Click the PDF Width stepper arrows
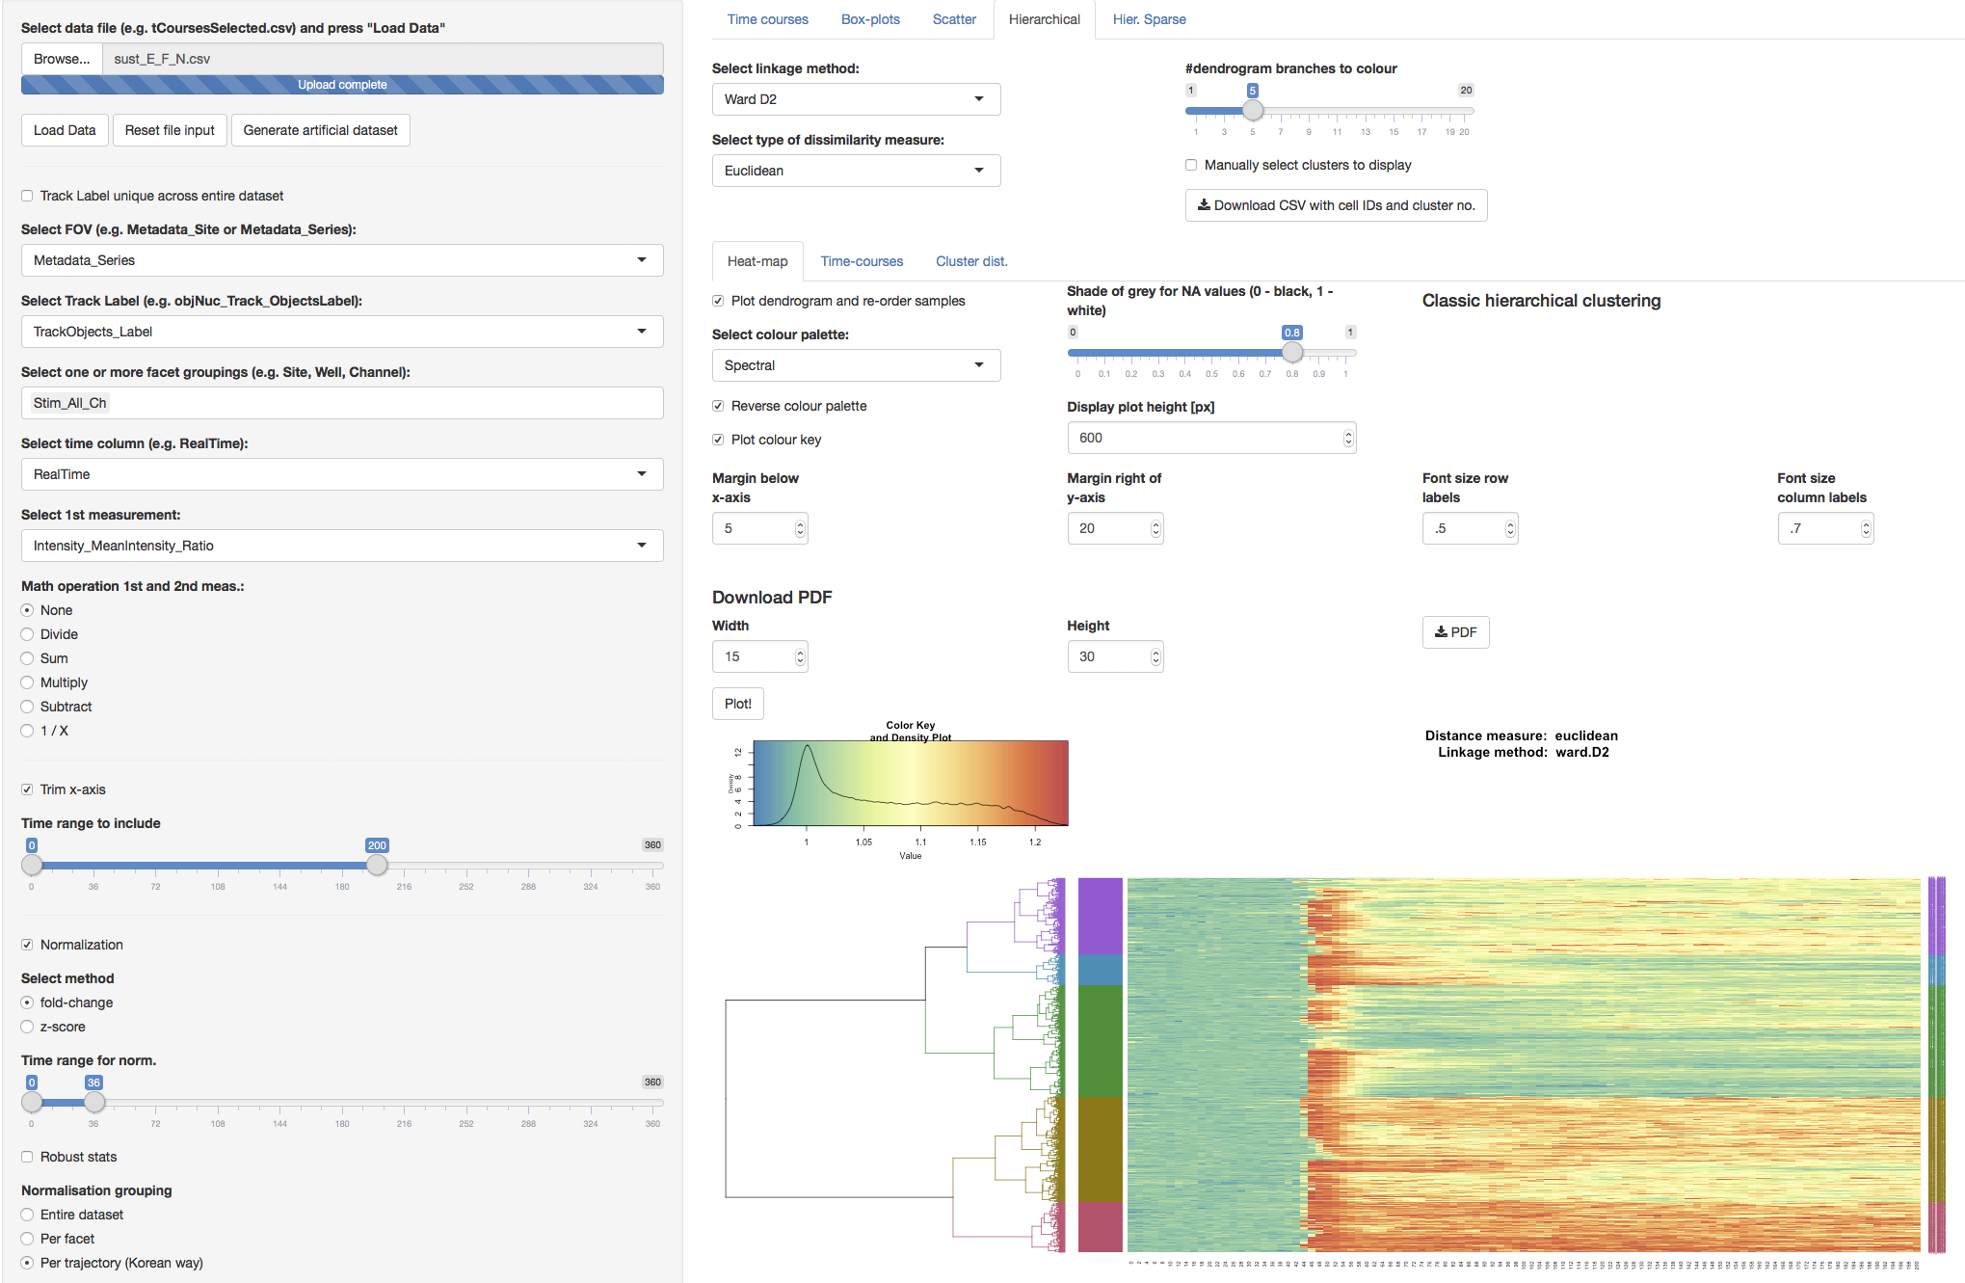This screenshot has width=1965, height=1283. click(799, 657)
